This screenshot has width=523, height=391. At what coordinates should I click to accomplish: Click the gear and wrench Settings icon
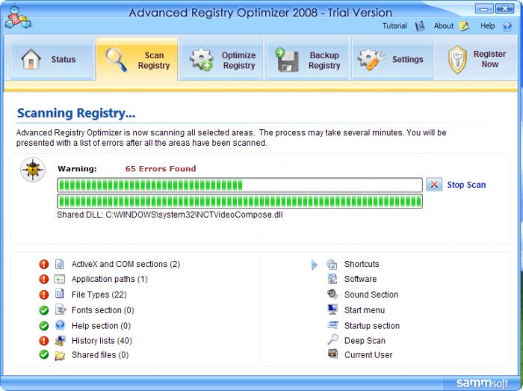coord(371,60)
